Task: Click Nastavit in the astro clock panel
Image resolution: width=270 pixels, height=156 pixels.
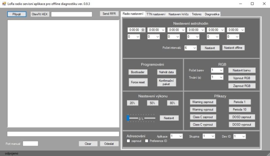Action: pyautogui.click(x=210, y=48)
